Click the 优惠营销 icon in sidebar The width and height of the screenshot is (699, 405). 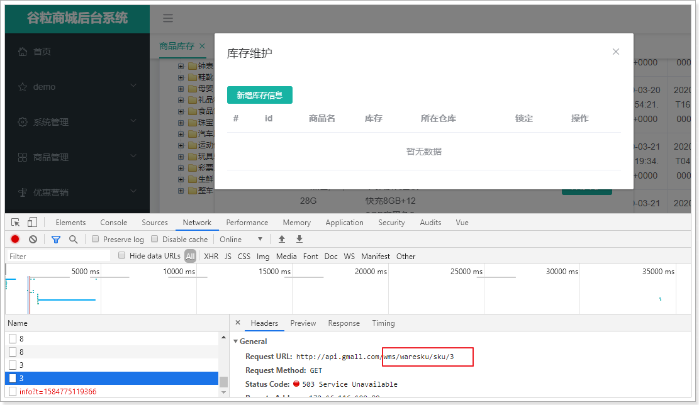[22, 192]
